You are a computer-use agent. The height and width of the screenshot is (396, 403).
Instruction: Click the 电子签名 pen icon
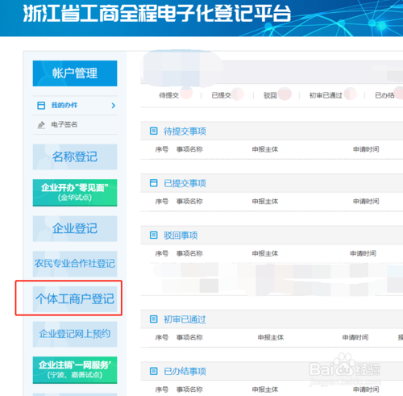click(x=41, y=125)
